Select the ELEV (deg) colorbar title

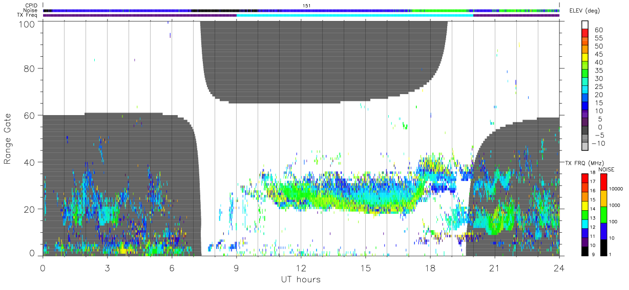coord(584,11)
